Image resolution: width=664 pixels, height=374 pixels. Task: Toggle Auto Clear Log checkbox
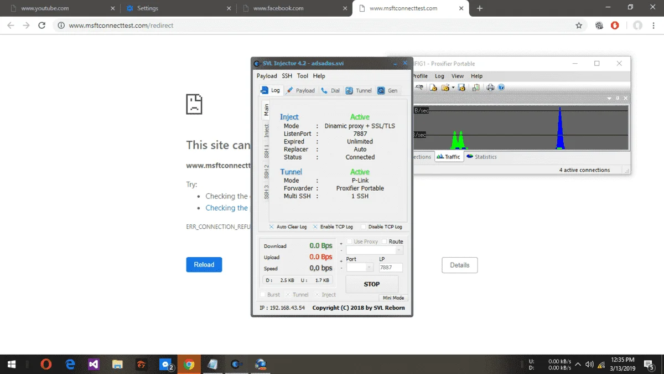click(x=272, y=227)
